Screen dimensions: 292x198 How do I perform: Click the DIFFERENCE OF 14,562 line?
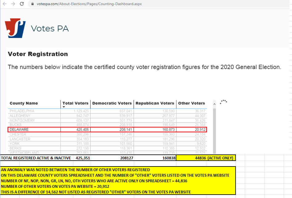coord(96,192)
